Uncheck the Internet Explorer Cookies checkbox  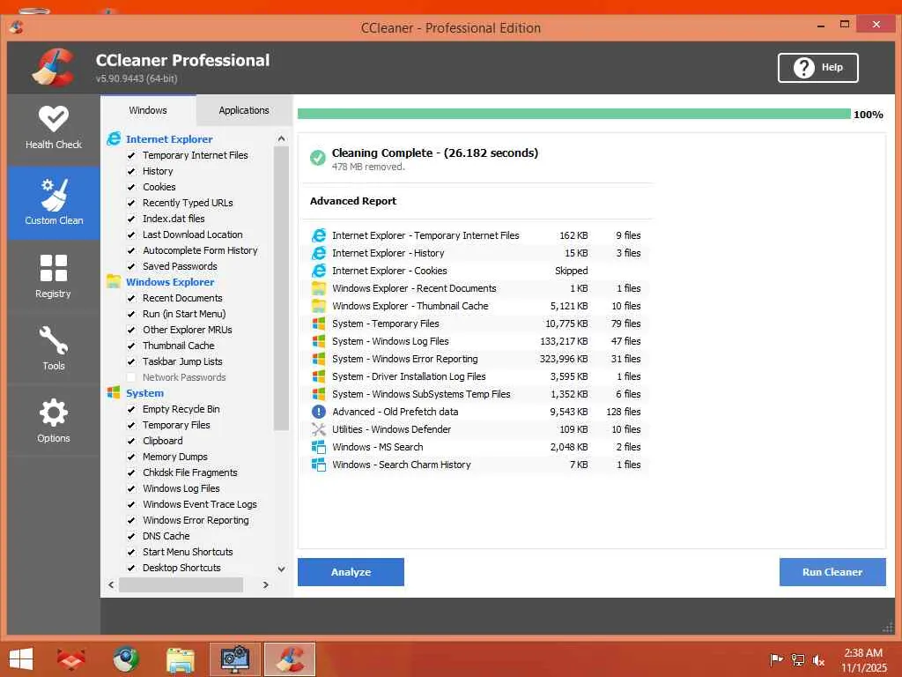[x=131, y=187]
